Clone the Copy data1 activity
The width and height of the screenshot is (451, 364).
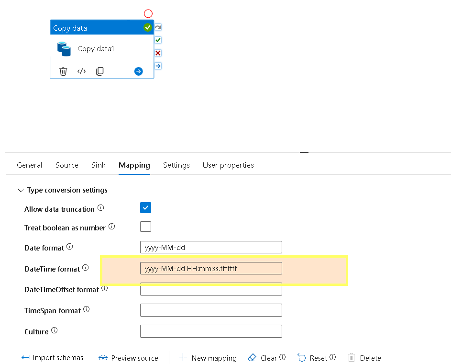[x=100, y=71]
